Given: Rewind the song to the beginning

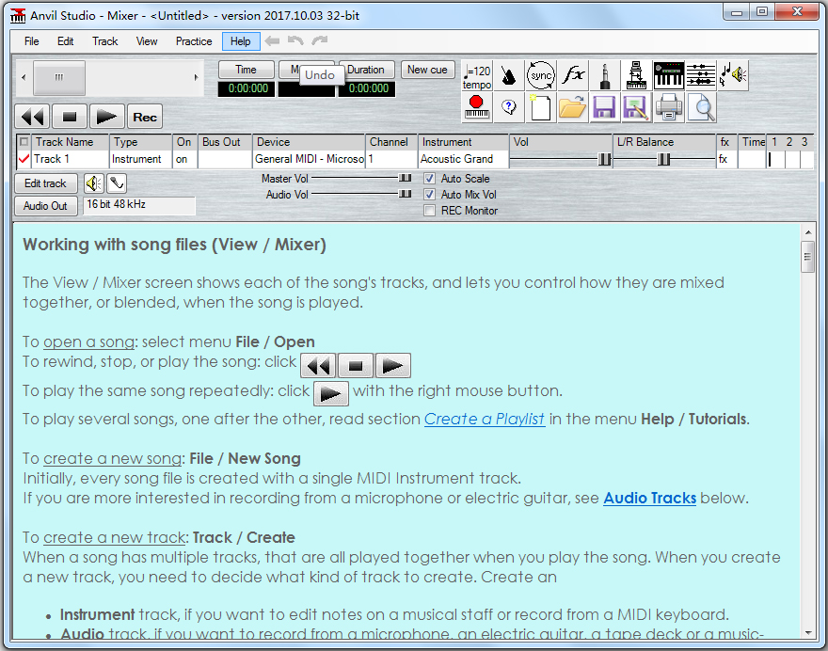Looking at the screenshot, I should point(32,117).
